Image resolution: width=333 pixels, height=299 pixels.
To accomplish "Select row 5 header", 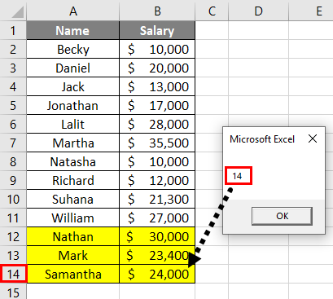I will pyautogui.click(x=13, y=105).
